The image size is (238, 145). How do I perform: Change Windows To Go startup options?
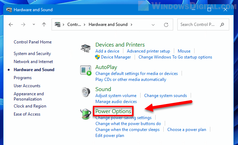point(175,57)
